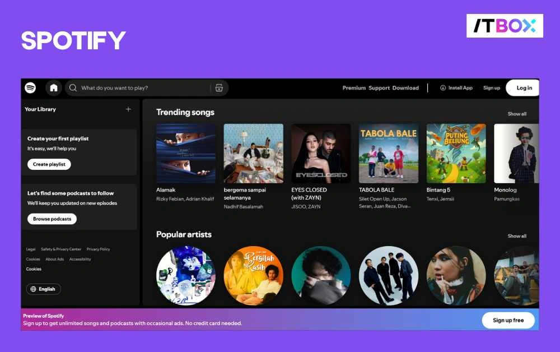
Task: Click the search magnifier icon
Action: click(73, 88)
